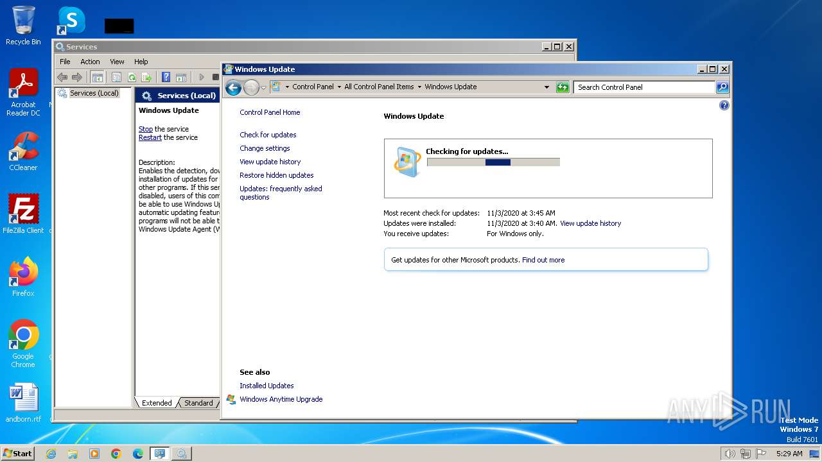
Task: Click View update history beside installed date
Action: [590, 223]
